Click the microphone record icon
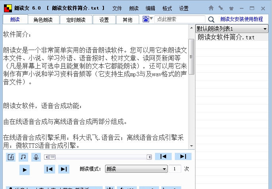The width and height of the screenshot is (272, 189). pyautogui.click(x=36, y=157)
